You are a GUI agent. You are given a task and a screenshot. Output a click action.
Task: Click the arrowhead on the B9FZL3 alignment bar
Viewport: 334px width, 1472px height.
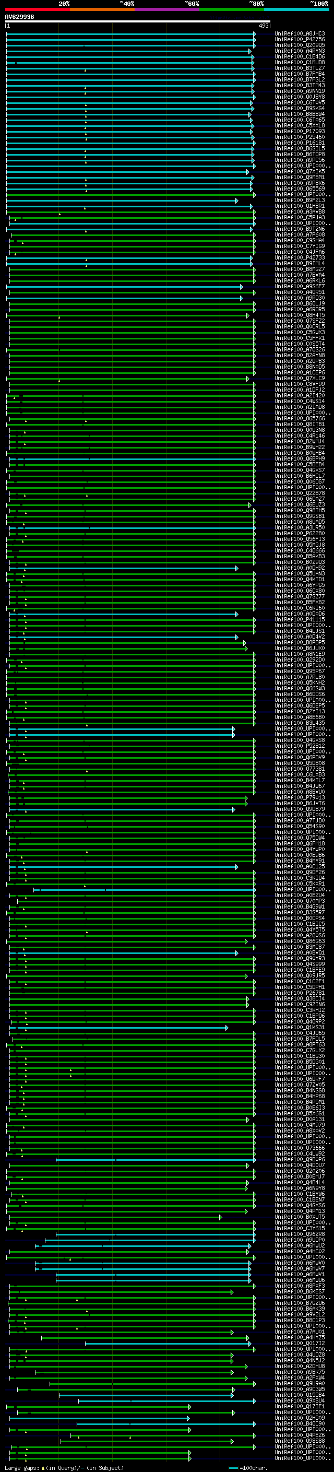(x=236, y=201)
